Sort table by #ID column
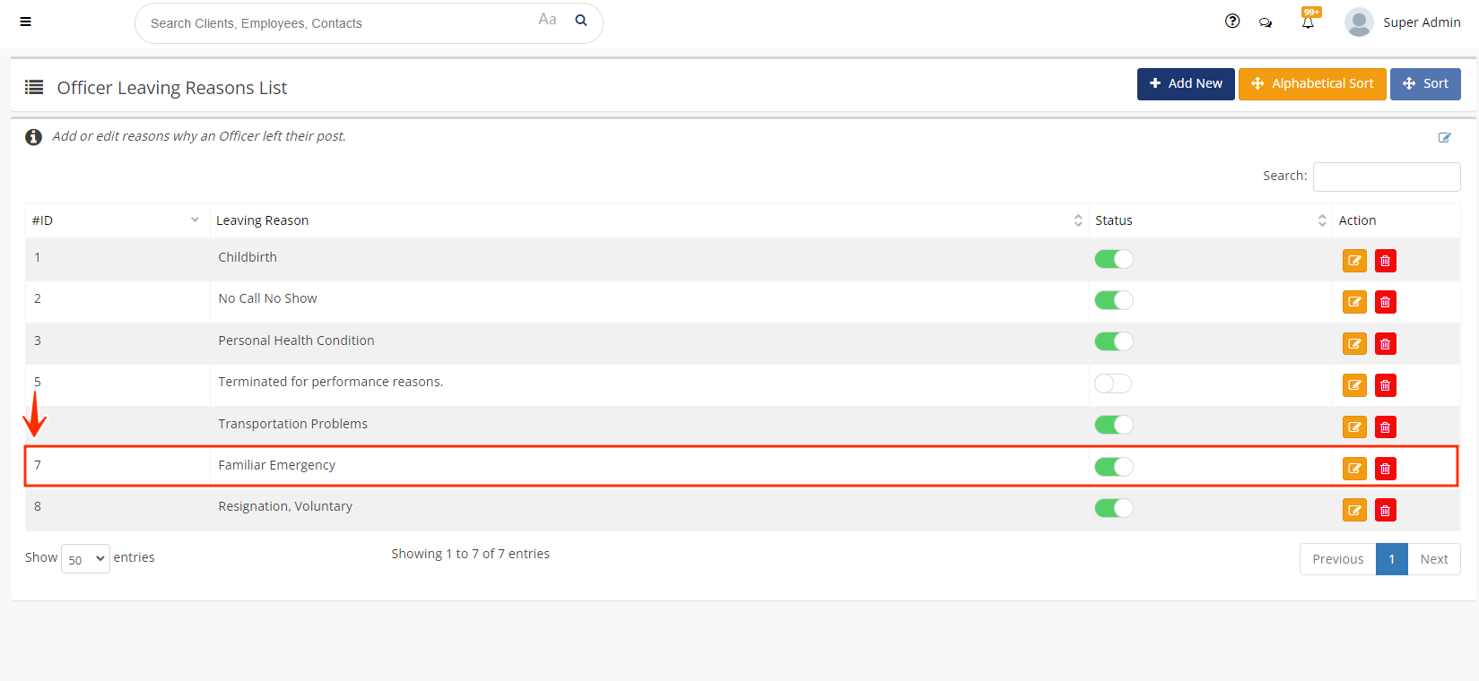The height and width of the screenshot is (681, 1479). pyautogui.click(x=117, y=220)
